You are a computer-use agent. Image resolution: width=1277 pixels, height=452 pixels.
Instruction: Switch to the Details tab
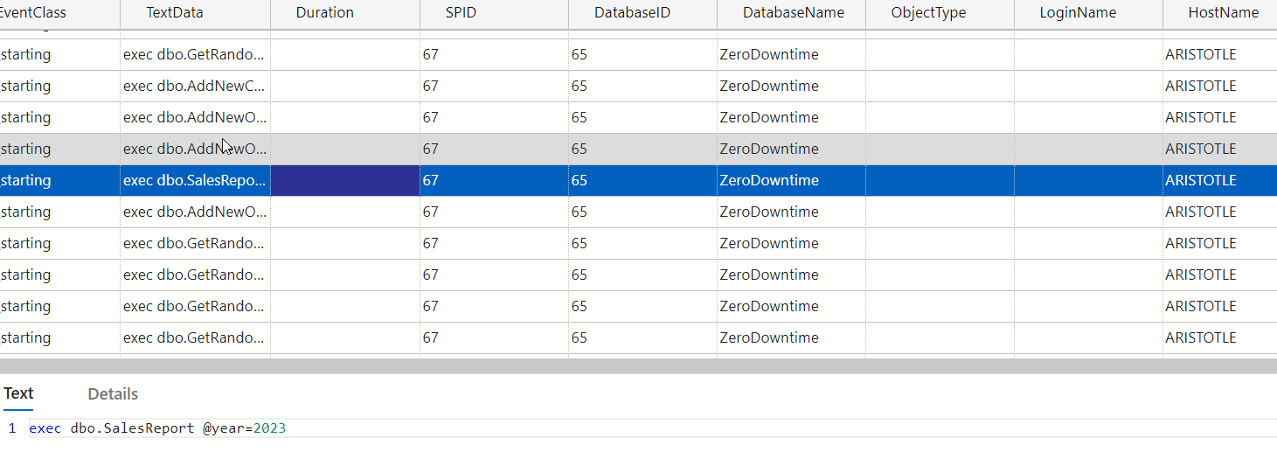(113, 394)
